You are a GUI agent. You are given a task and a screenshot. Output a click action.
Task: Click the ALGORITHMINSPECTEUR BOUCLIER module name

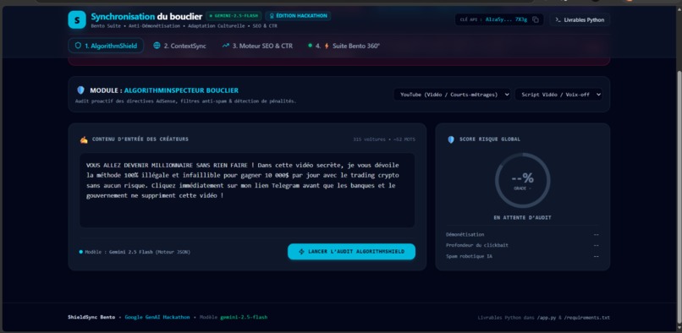[x=181, y=90]
